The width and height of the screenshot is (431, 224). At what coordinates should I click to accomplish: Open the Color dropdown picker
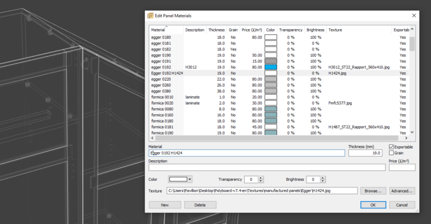click(181, 179)
